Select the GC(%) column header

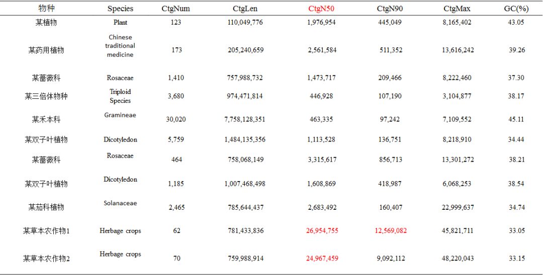pos(516,9)
